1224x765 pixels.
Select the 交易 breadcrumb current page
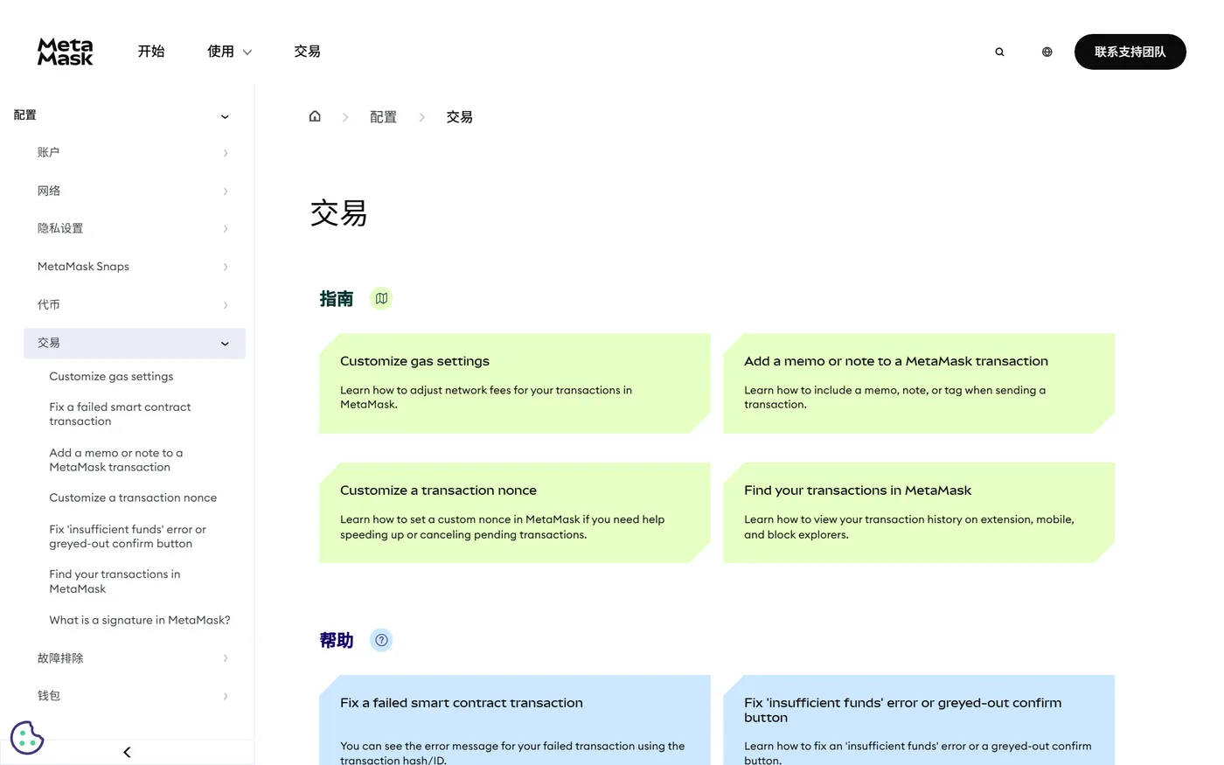coord(459,117)
